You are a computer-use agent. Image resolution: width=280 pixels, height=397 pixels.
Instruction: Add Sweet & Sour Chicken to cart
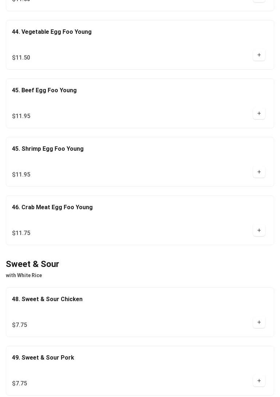tap(259, 323)
